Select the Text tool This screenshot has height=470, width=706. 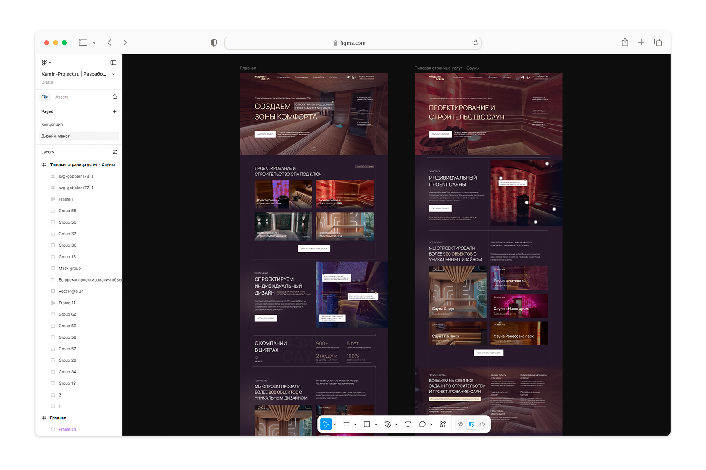pyautogui.click(x=408, y=424)
